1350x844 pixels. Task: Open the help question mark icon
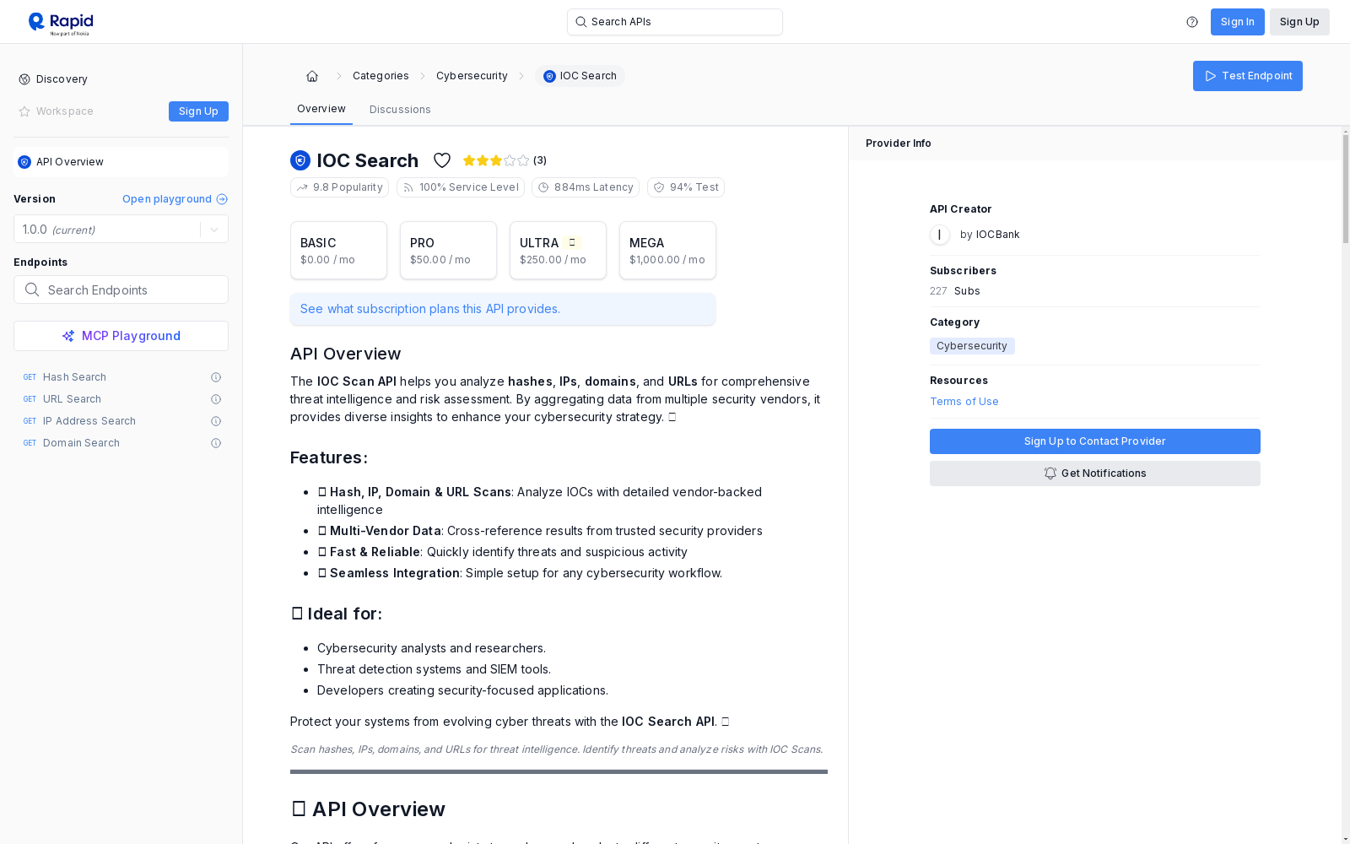point(1192,22)
